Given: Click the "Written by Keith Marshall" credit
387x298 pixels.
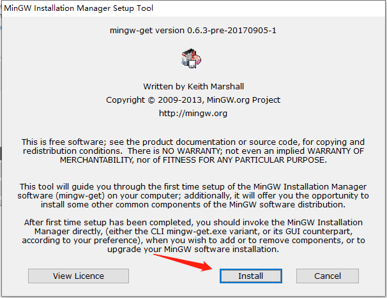Looking at the screenshot, I should point(193,86).
